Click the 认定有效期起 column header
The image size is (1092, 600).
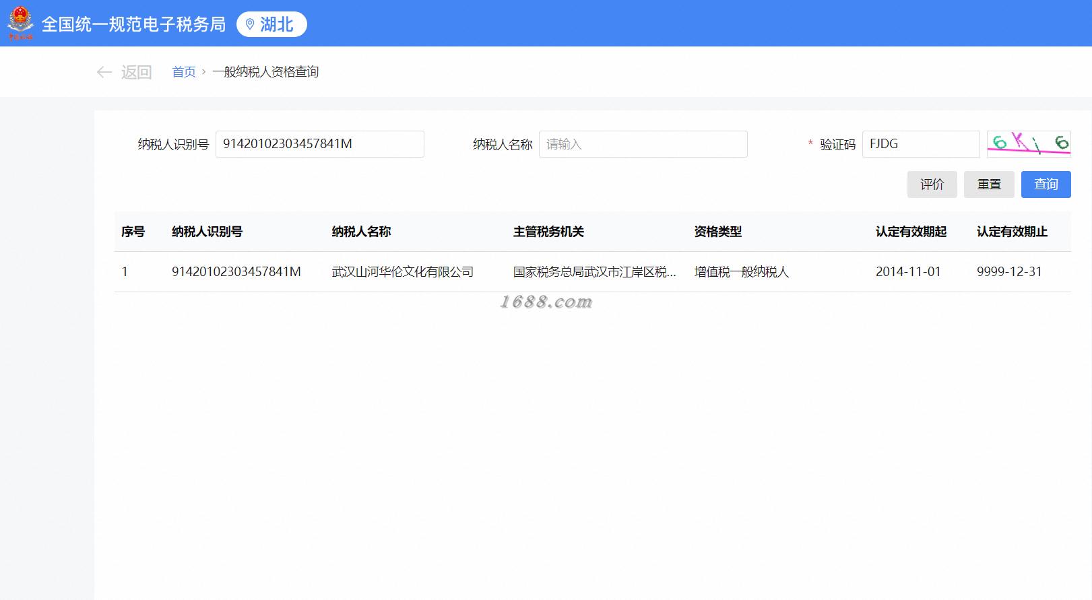(x=911, y=232)
